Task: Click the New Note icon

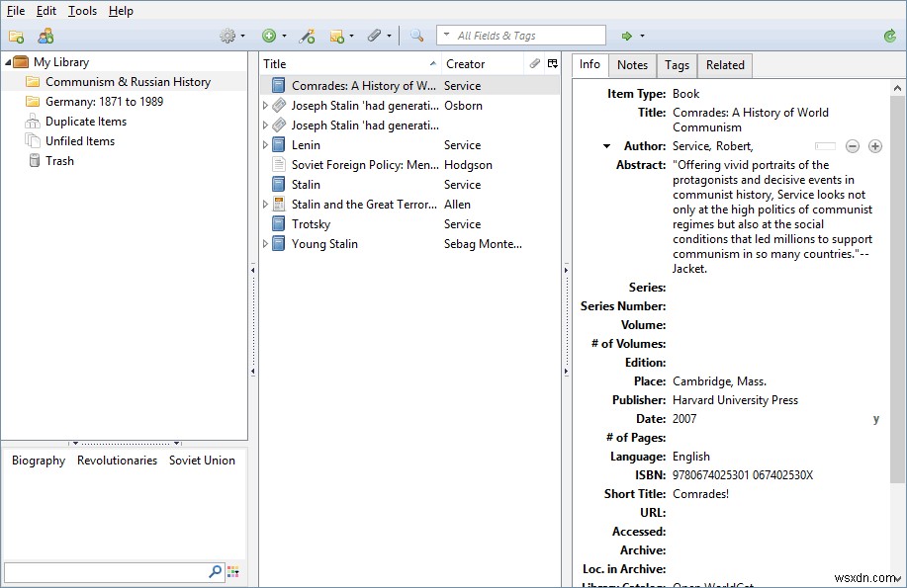Action: pos(336,36)
